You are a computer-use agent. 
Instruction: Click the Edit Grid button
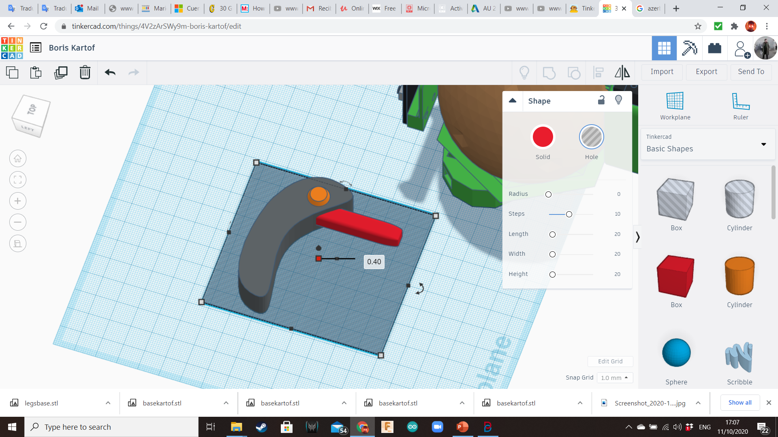pos(610,361)
